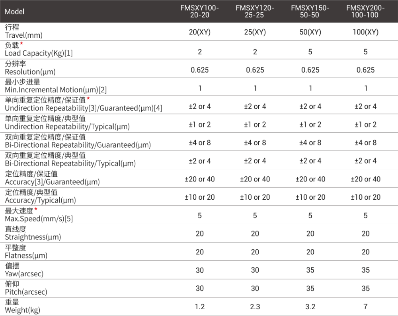Viewport: 398px width, 316px height.
Task: Click the Travel(mm) row label
Action: [23, 35]
